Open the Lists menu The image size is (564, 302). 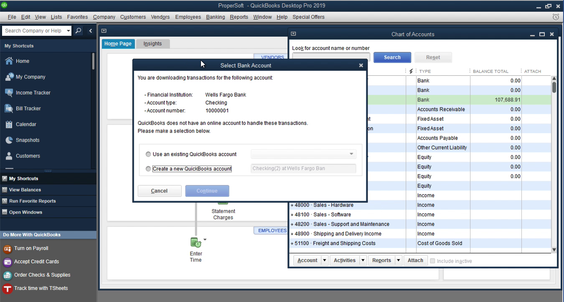pos(56,17)
